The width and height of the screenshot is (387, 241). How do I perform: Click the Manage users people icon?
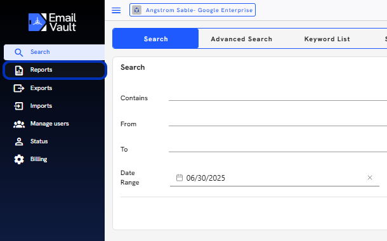19,124
